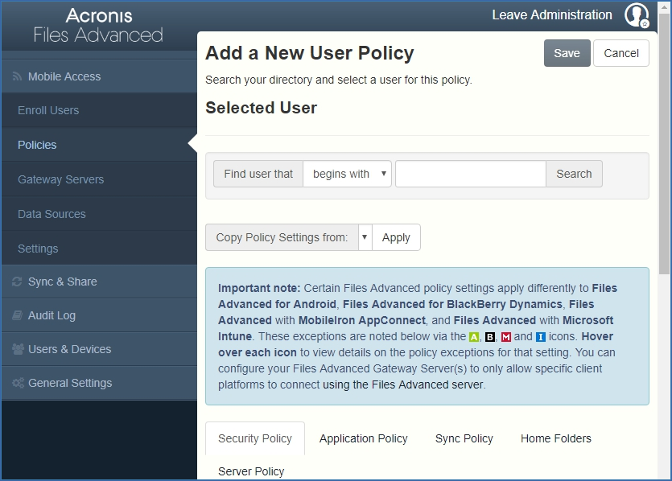The height and width of the screenshot is (481, 672).
Task: Open the Sync & Share section
Action: (100, 282)
